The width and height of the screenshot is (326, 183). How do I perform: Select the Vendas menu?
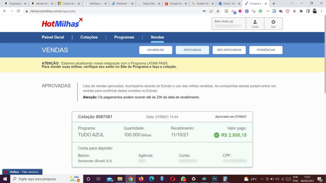157,37
